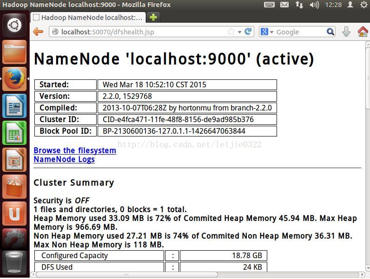This screenshot has height=279, width=370.
Task: Click the Started: label cell
Action: 66,84
